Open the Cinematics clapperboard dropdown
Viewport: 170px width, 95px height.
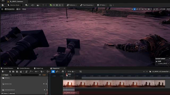pyautogui.click(x=38, y=5)
